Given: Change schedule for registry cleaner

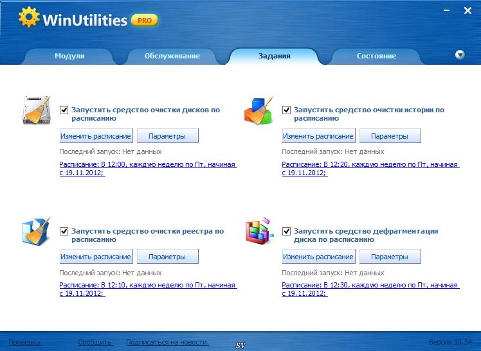Looking at the screenshot, I should coord(96,257).
